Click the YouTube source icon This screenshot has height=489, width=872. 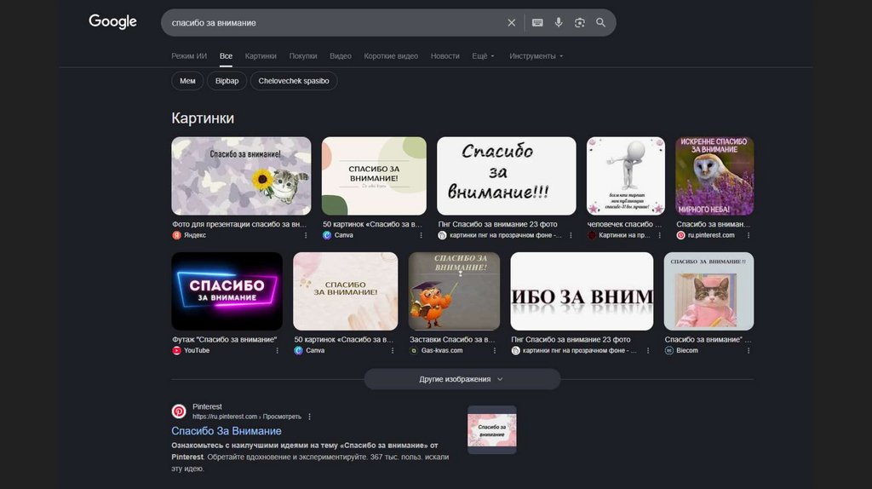tap(176, 350)
